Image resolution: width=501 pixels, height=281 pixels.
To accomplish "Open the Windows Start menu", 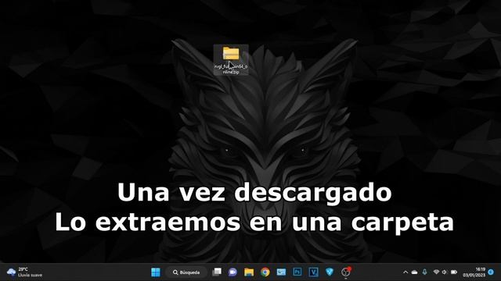I will coord(156,272).
